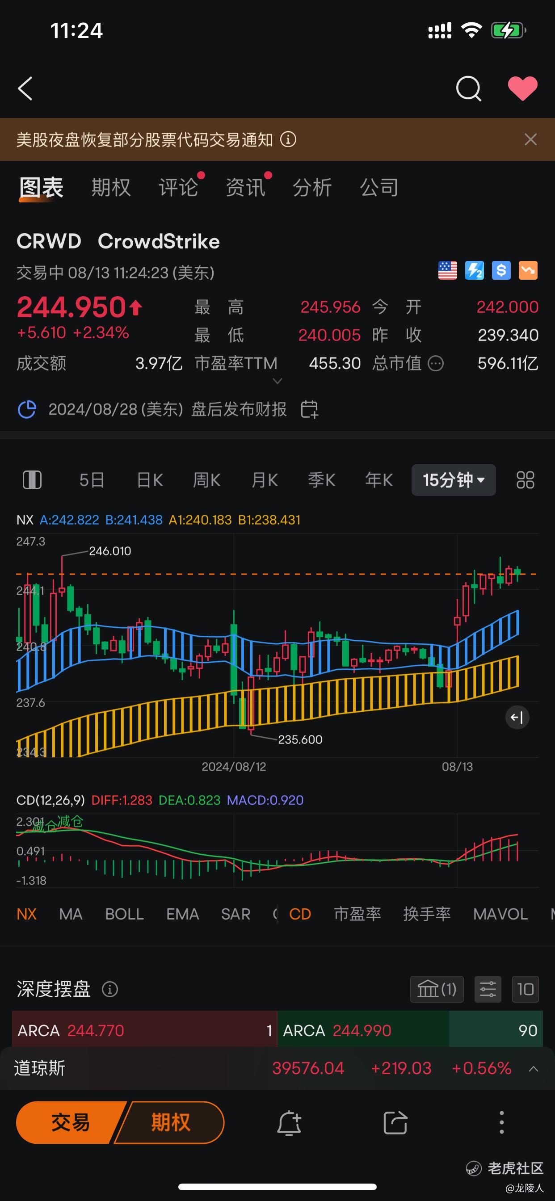Open the chart grid settings icon
The width and height of the screenshot is (555, 1201).
525,480
